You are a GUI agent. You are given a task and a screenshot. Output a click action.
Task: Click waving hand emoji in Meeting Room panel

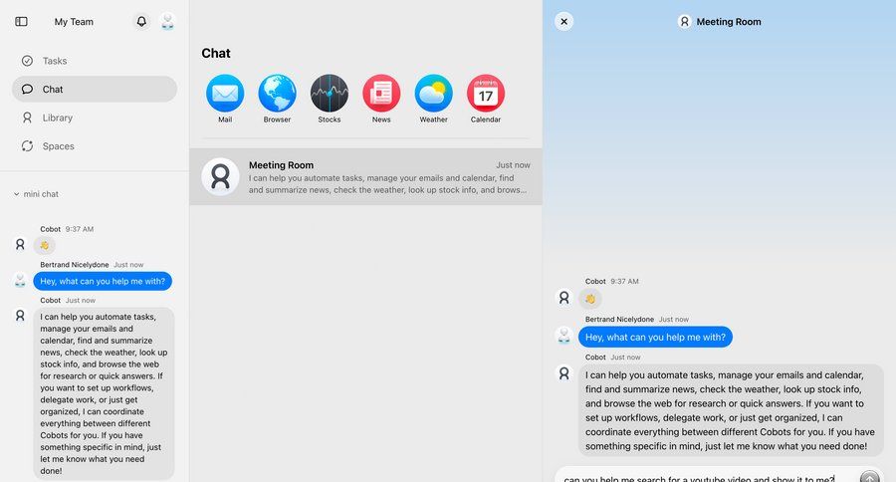point(590,299)
